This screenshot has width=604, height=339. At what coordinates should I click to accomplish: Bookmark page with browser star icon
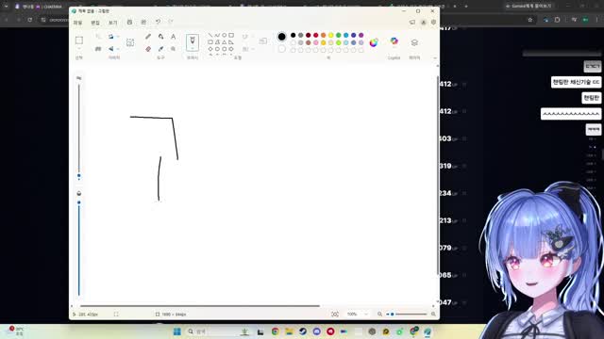[x=530, y=20]
